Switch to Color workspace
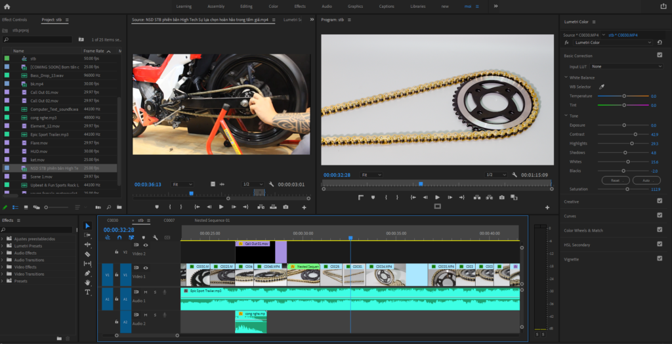The height and width of the screenshot is (344, 672). coord(274,7)
